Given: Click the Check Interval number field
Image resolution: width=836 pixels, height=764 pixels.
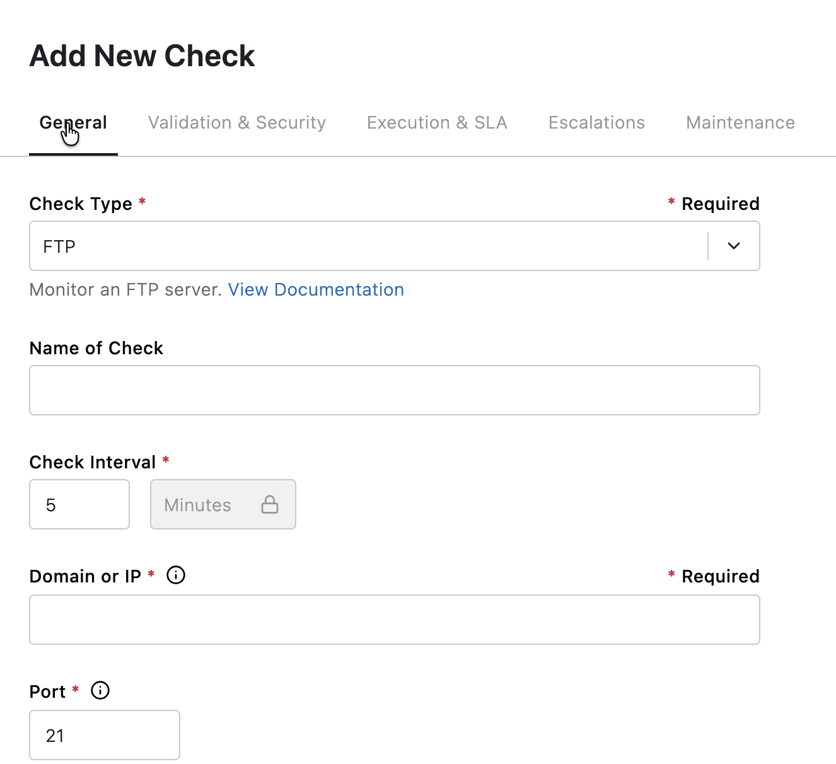Looking at the screenshot, I should tap(79, 504).
